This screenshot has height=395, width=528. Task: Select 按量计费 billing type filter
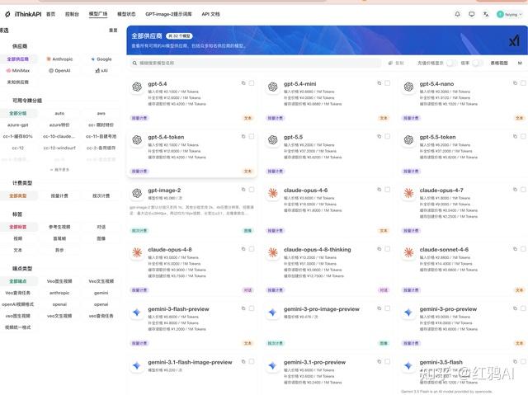coord(59,195)
